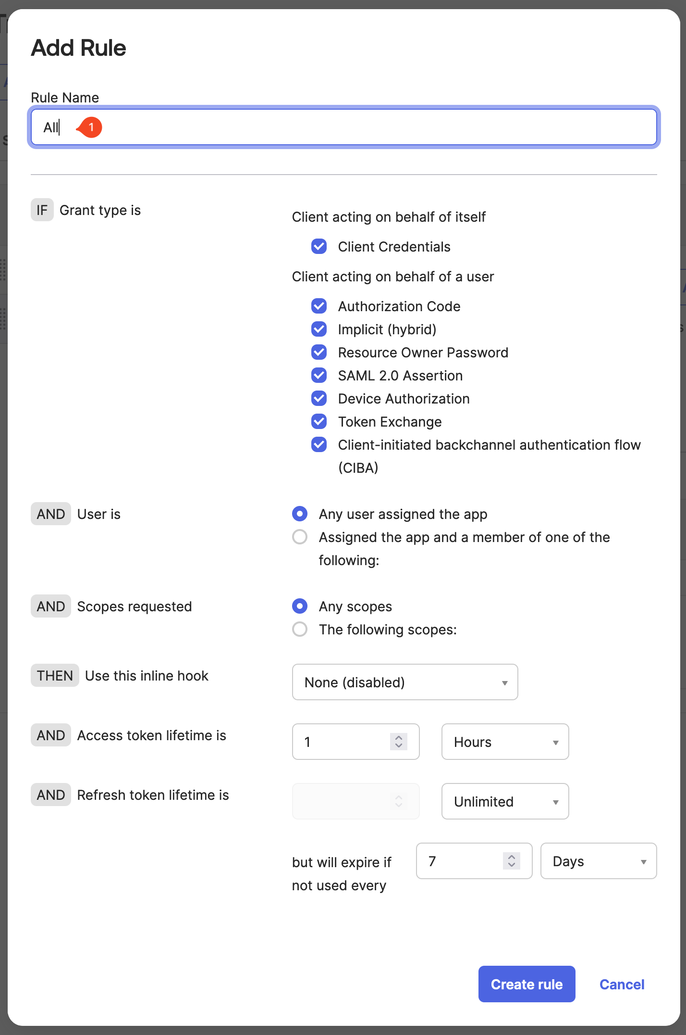Disable the Token Exchange grant type
Screen dimensions: 686x1035
[318, 421]
